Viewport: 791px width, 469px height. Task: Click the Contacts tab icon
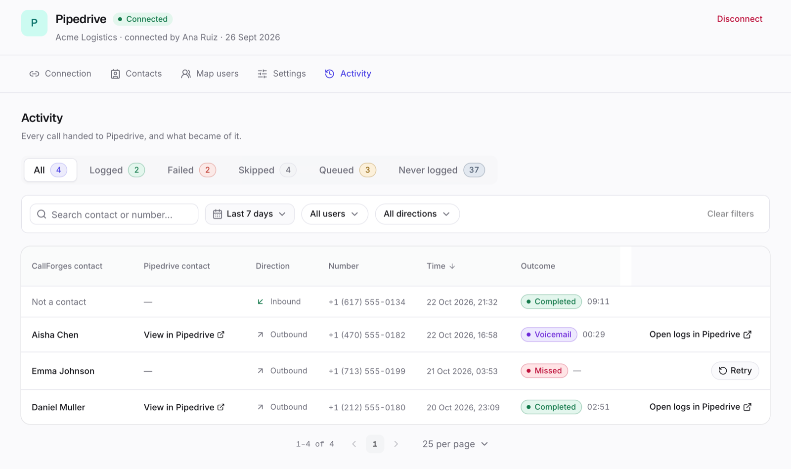click(115, 74)
